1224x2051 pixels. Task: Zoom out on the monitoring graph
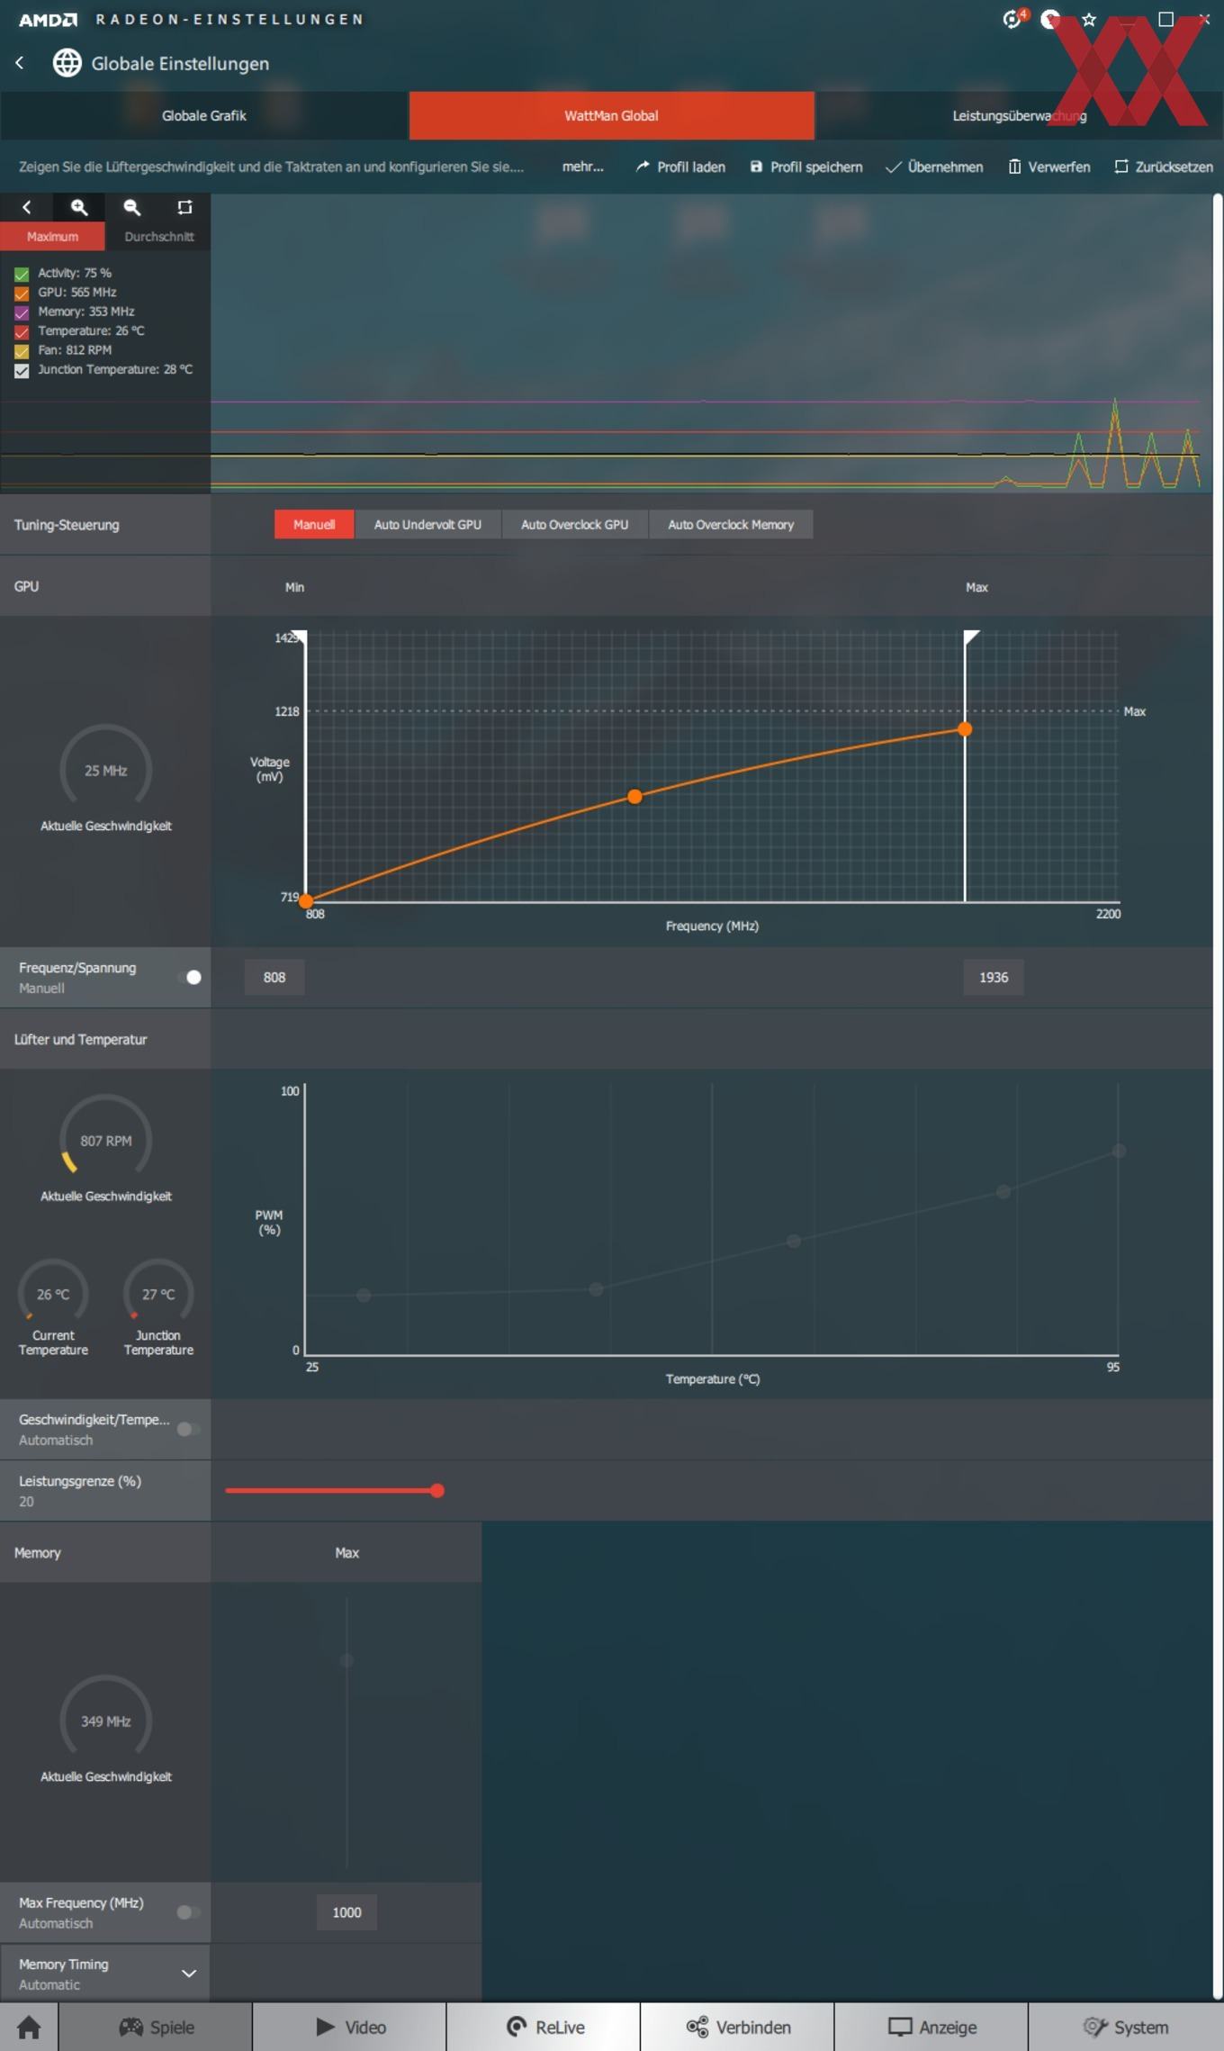(x=131, y=207)
